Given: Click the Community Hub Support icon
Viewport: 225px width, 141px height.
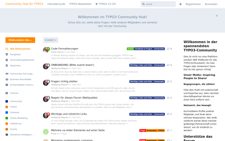Looking at the screenshot, I should (7, 74).
